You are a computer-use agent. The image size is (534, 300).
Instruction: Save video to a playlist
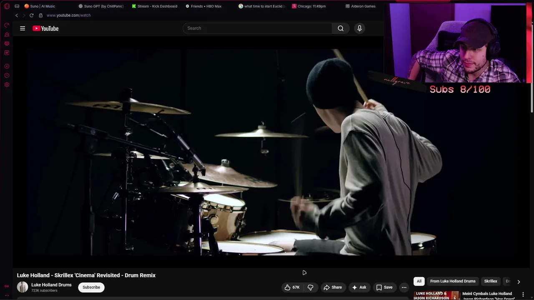pyautogui.click(x=384, y=287)
